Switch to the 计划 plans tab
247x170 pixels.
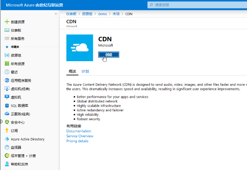coord(85,71)
